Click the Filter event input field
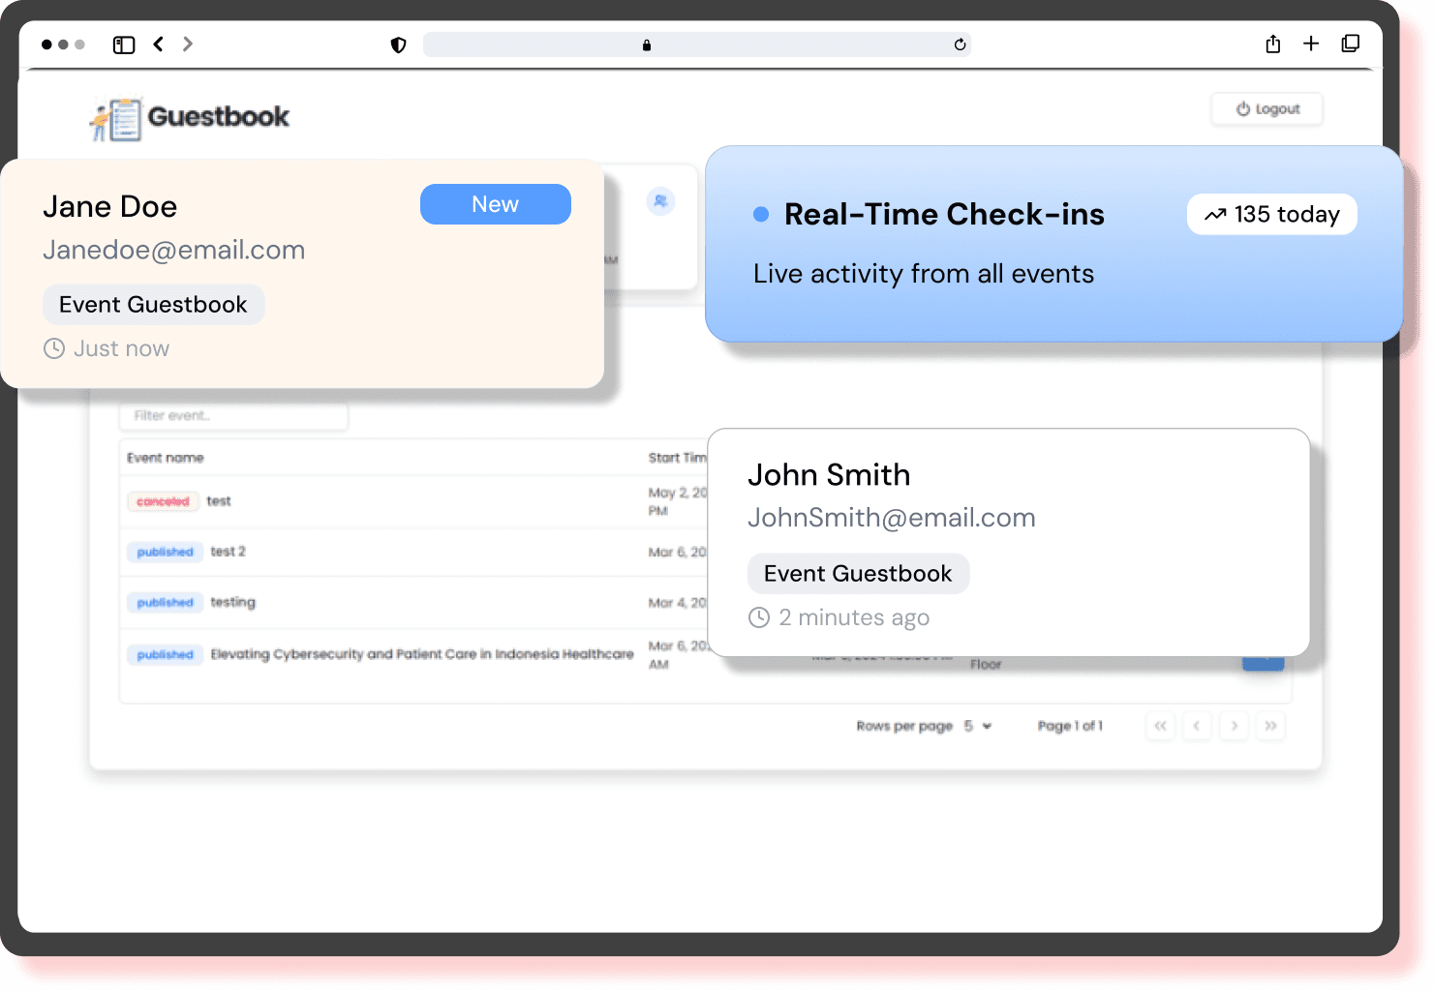 [232, 415]
